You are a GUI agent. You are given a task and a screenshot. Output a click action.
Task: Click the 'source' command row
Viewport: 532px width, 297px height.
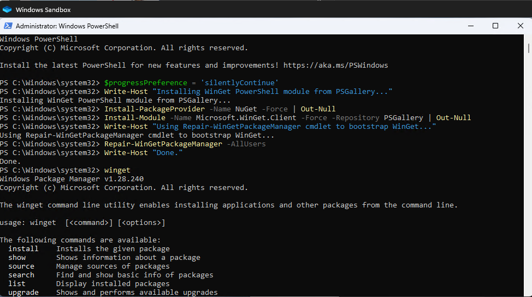click(x=89, y=266)
